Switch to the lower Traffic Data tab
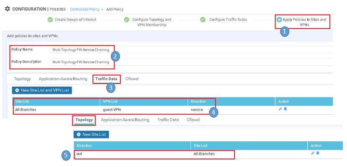347x167 pixels. coord(168,120)
